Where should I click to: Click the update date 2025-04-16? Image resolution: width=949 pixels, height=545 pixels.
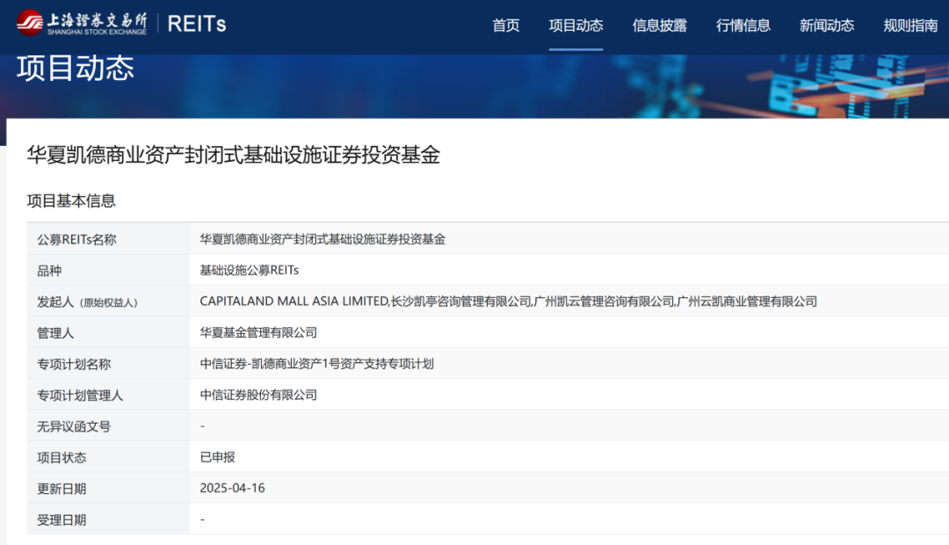click(x=232, y=488)
